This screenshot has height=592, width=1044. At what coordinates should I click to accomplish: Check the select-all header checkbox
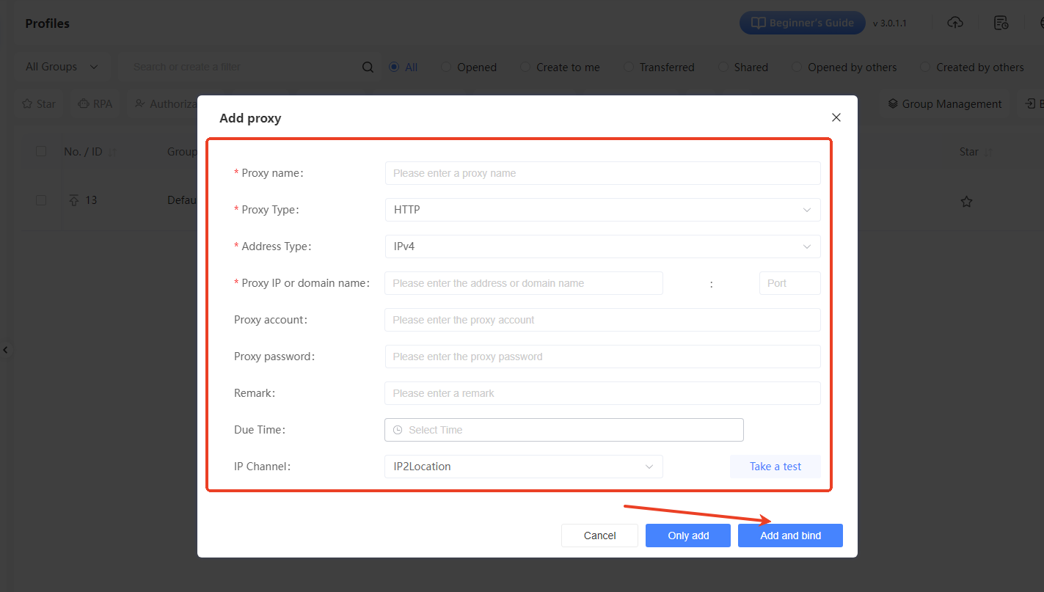point(41,151)
